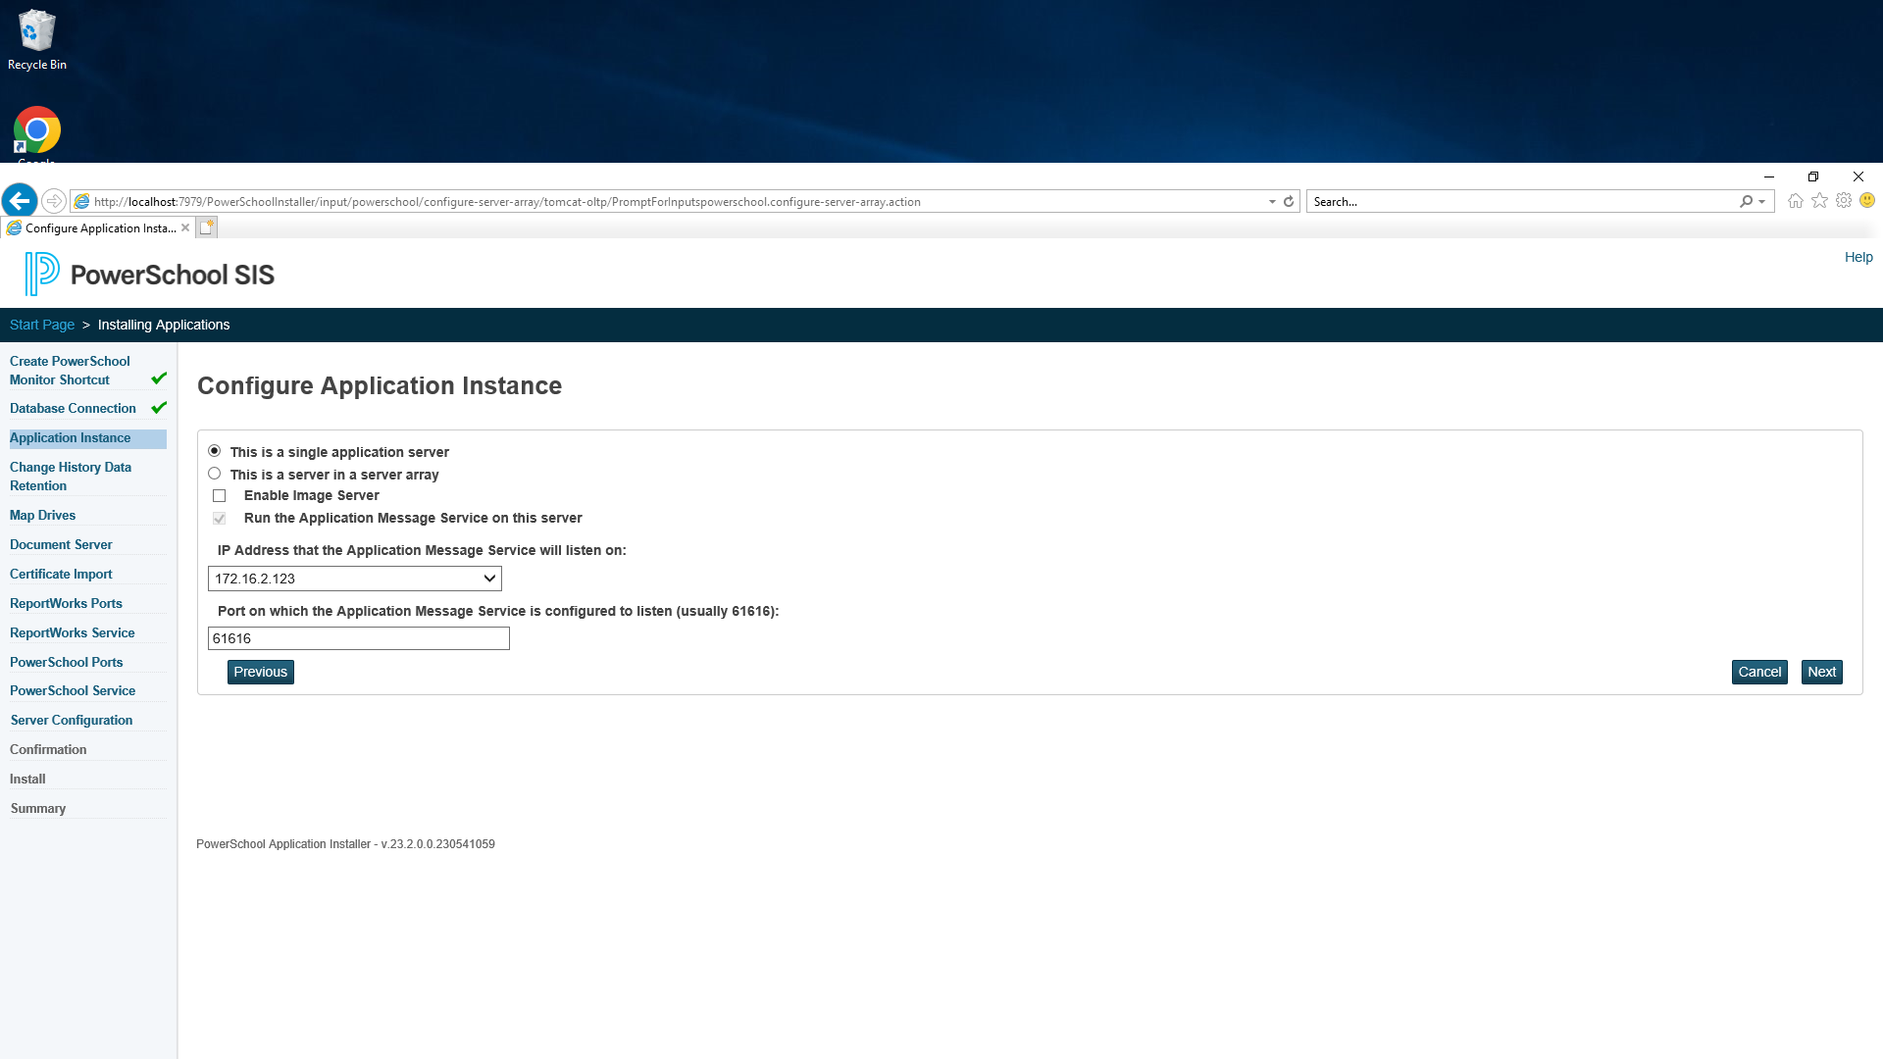Viewport: 1883px width, 1059px height.
Task: Click the smiley feedback icon
Action: click(x=1867, y=200)
